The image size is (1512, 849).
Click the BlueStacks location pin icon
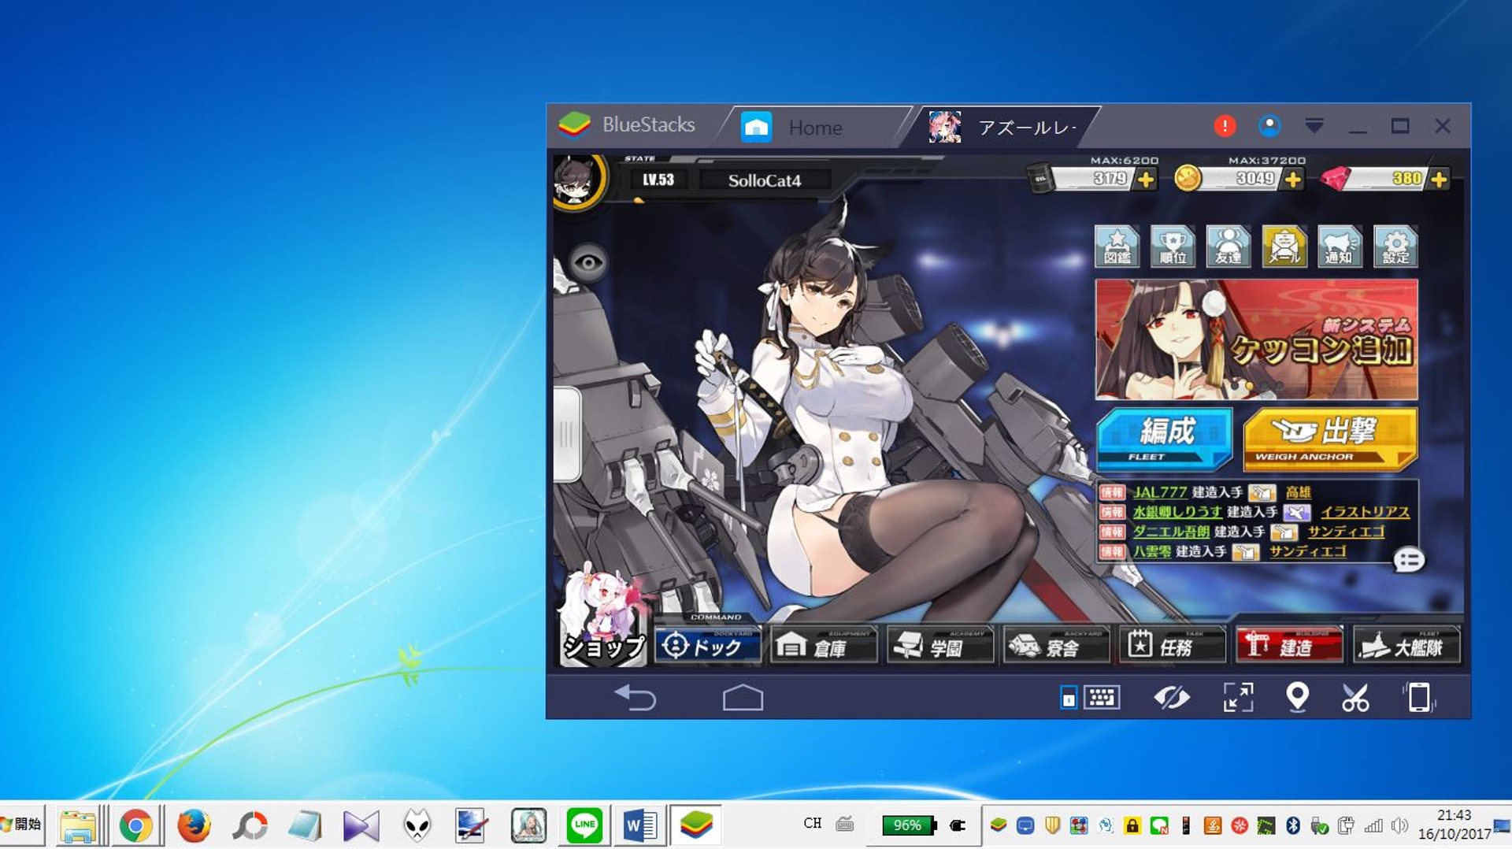tap(1297, 697)
